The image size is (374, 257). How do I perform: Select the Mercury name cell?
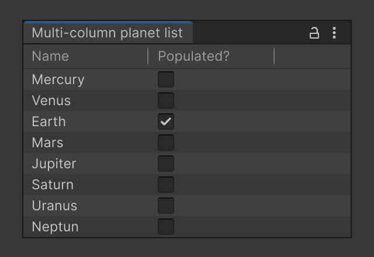point(86,79)
